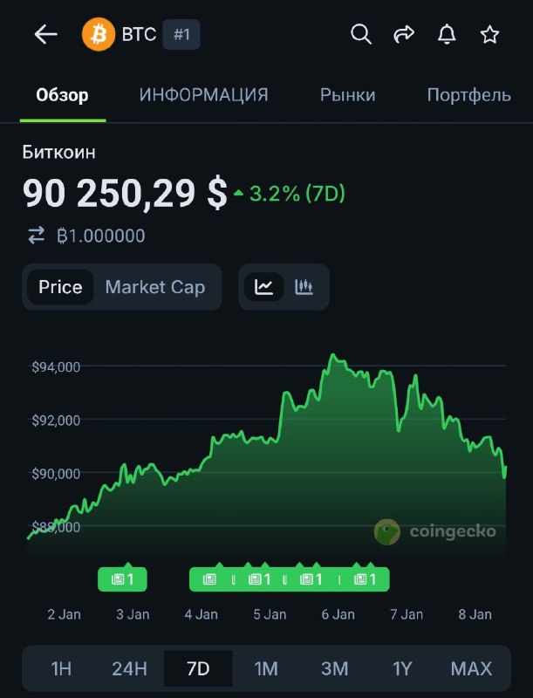533x698 pixels.
Task: Switch to the candlestick chart icon
Action: pos(304,286)
